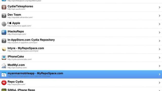
Task: Tap the I Apple source icon
Action: tap(4, 24)
